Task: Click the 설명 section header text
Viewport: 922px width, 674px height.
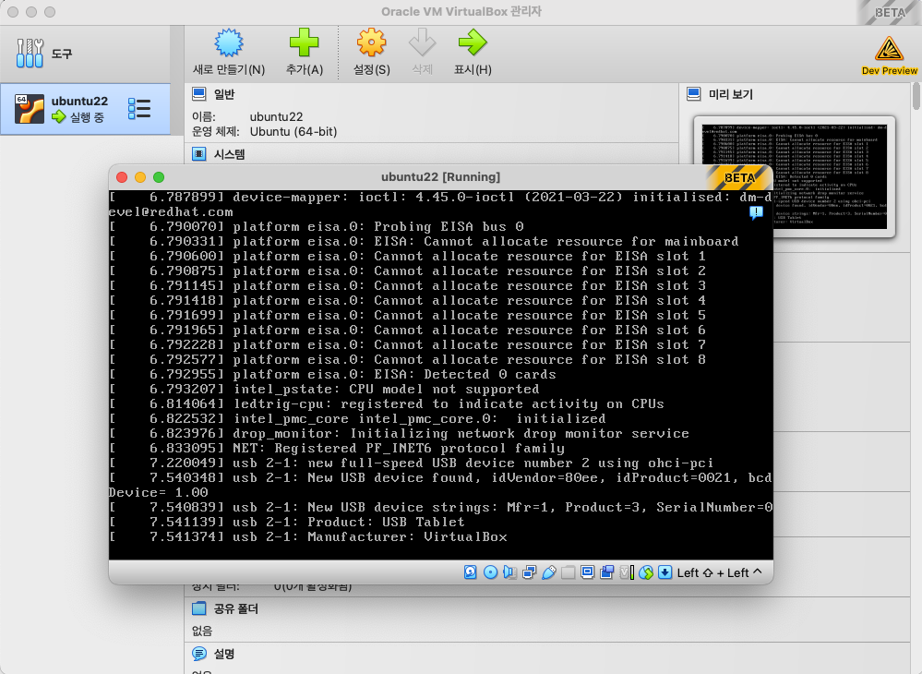Action: pyautogui.click(x=224, y=654)
